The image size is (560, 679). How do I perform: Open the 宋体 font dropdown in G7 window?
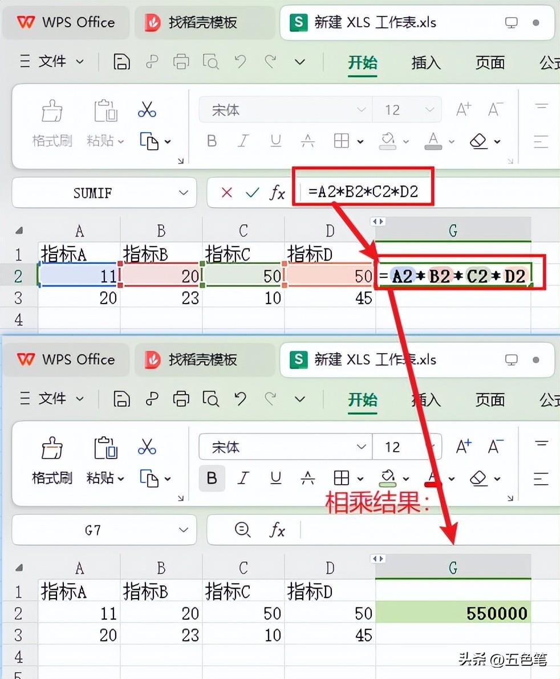(x=361, y=447)
